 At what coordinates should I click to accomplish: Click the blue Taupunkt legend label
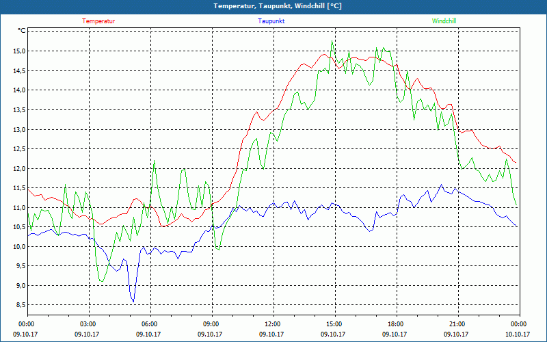coord(271,21)
